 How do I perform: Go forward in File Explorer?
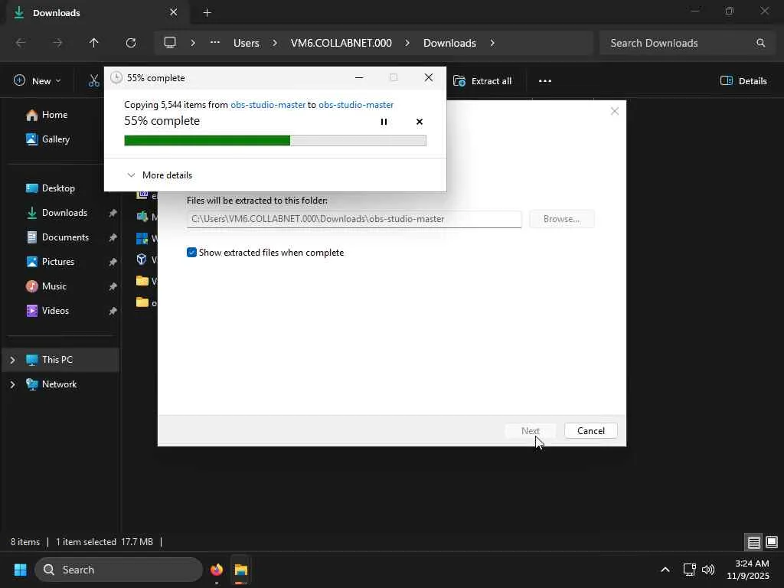[x=57, y=43]
